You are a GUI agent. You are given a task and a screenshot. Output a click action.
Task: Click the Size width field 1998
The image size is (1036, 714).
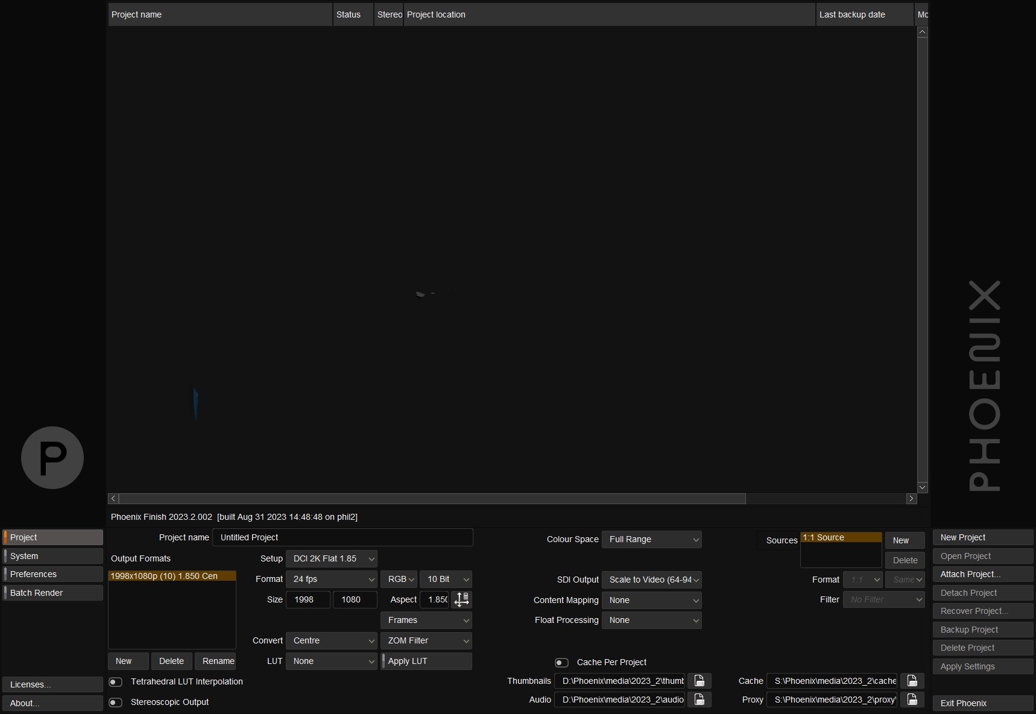(x=308, y=599)
